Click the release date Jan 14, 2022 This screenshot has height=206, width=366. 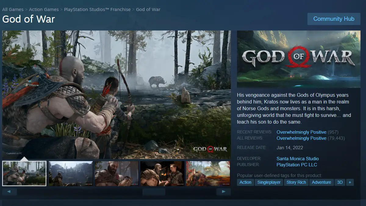click(x=290, y=148)
